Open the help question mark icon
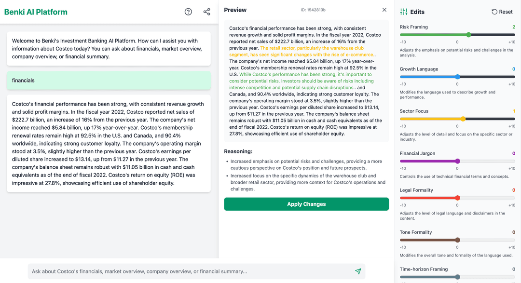This screenshot has height=283, width=521. 188,12
